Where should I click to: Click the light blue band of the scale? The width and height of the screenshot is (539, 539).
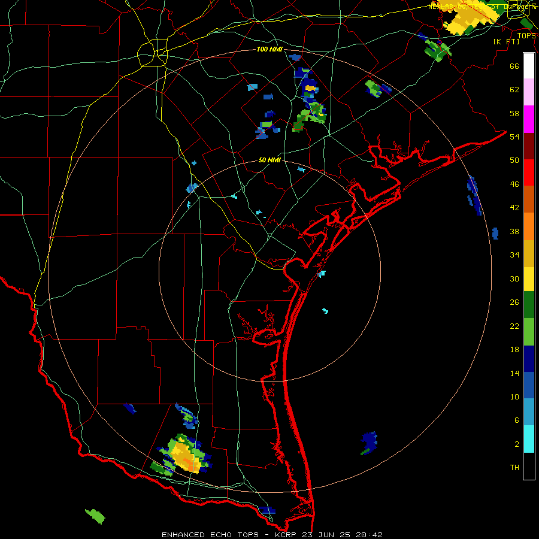529,412
